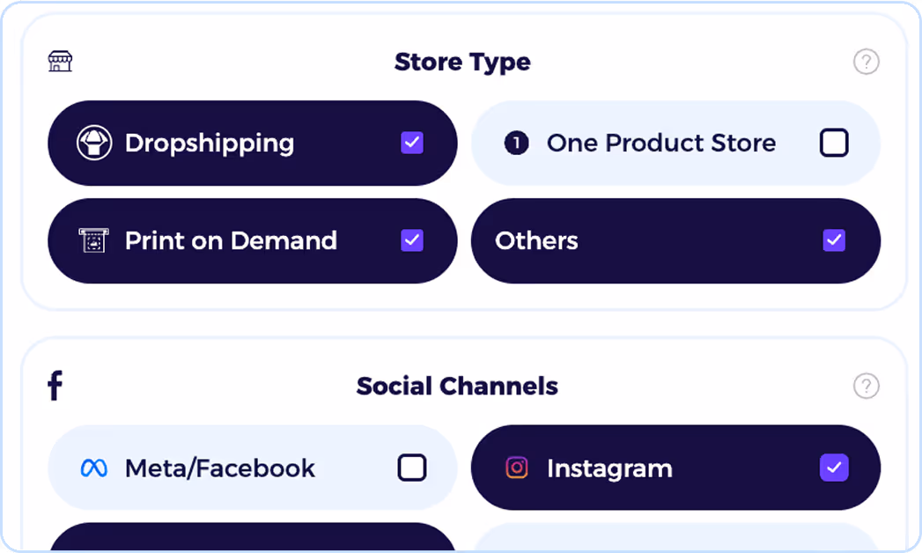Click the Instagram camera logo icon
922x553 pixels.
coord(518,468)
